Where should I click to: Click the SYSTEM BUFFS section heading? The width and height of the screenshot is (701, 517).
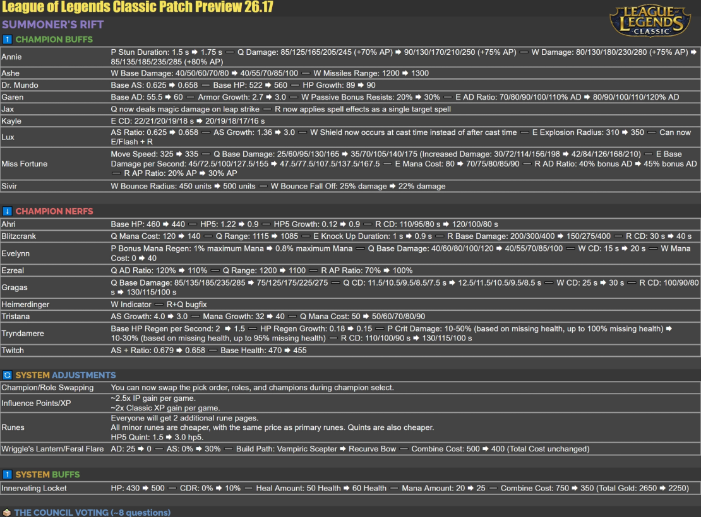(47, 474)
